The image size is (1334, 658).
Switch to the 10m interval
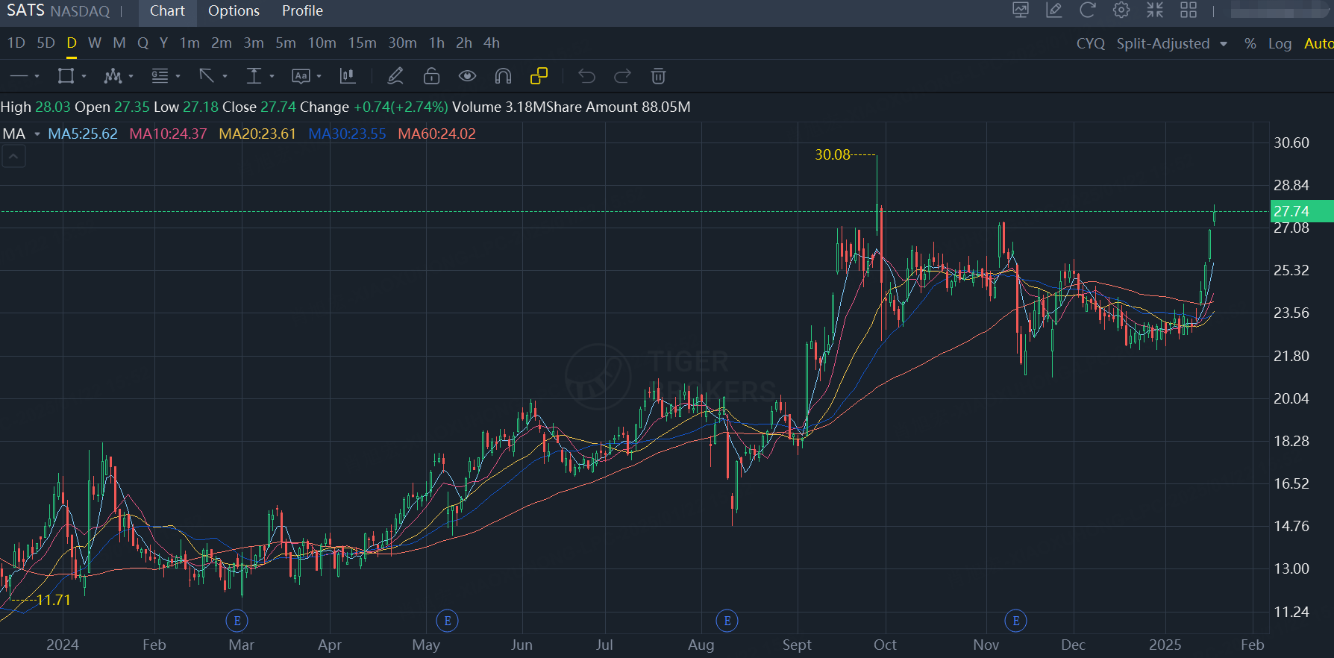322,43
